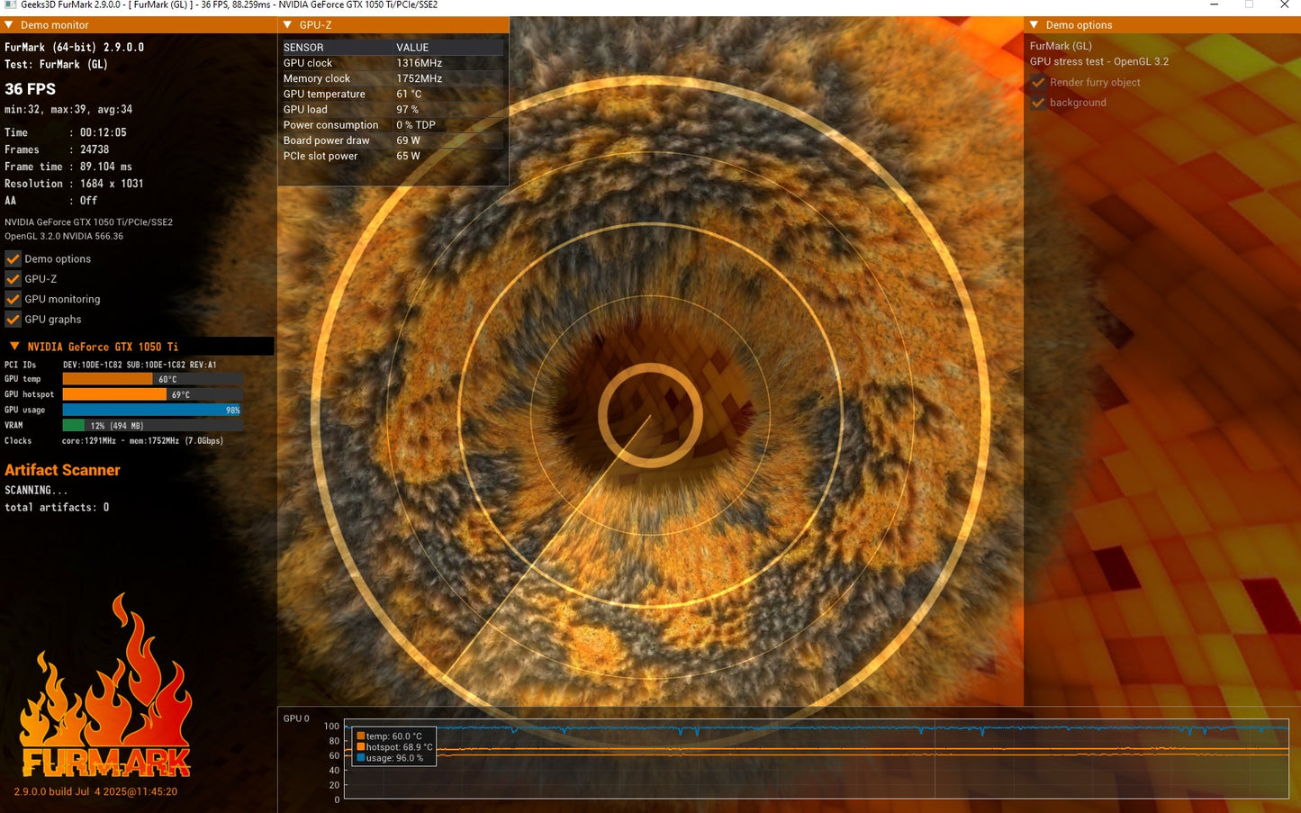The image size is (1301, 813).
Task: Collapse the NVIDIA GeForce GTX 1050 Ti monitoring section
Action: pyautogui.click(x=14, y=347)
